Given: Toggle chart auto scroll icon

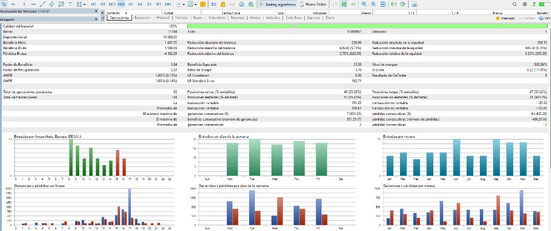Looking at the screenshot, I should 393,4.
